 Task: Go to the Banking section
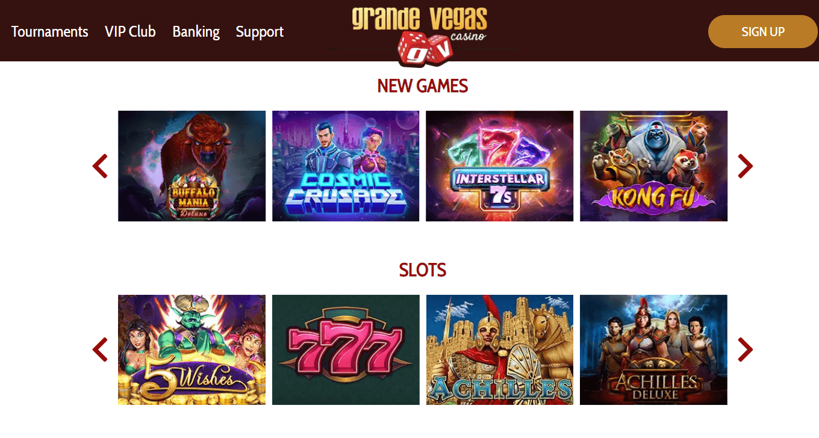[x=196, y=31]
